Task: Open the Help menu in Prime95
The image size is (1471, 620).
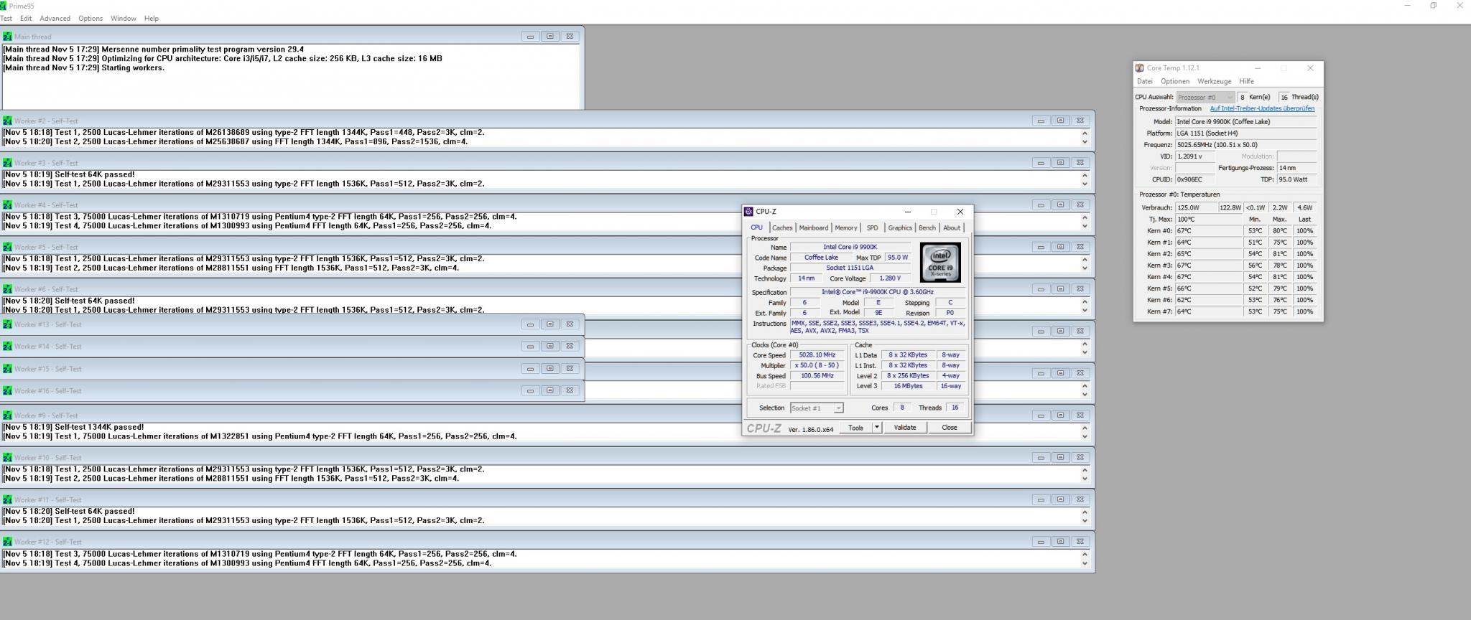Action: click(151, 18)
